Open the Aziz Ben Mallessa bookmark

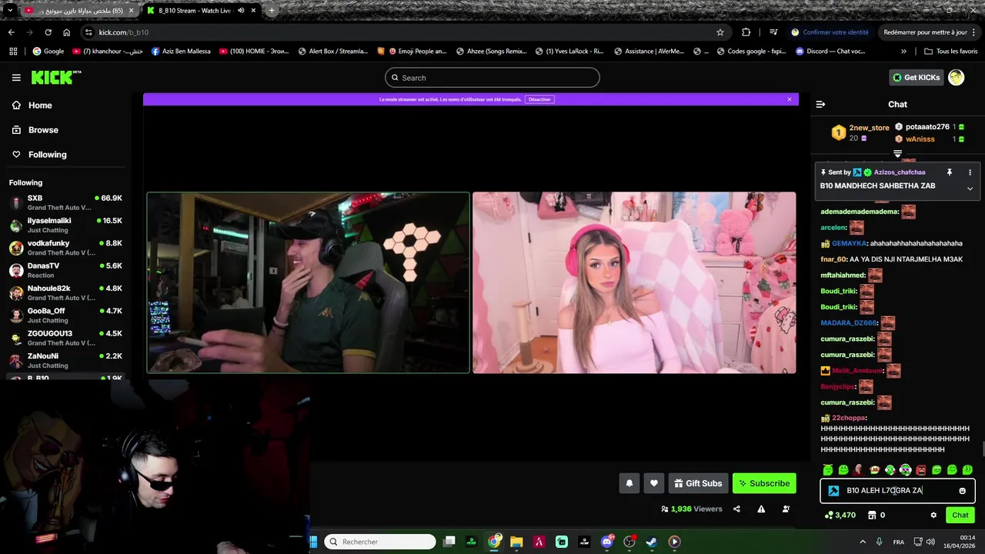[x=181, y=52]
